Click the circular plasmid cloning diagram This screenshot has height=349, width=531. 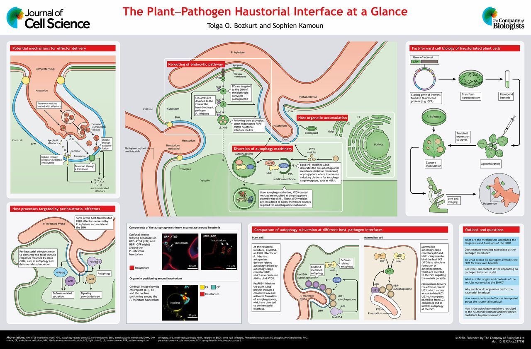pos(424,78)
